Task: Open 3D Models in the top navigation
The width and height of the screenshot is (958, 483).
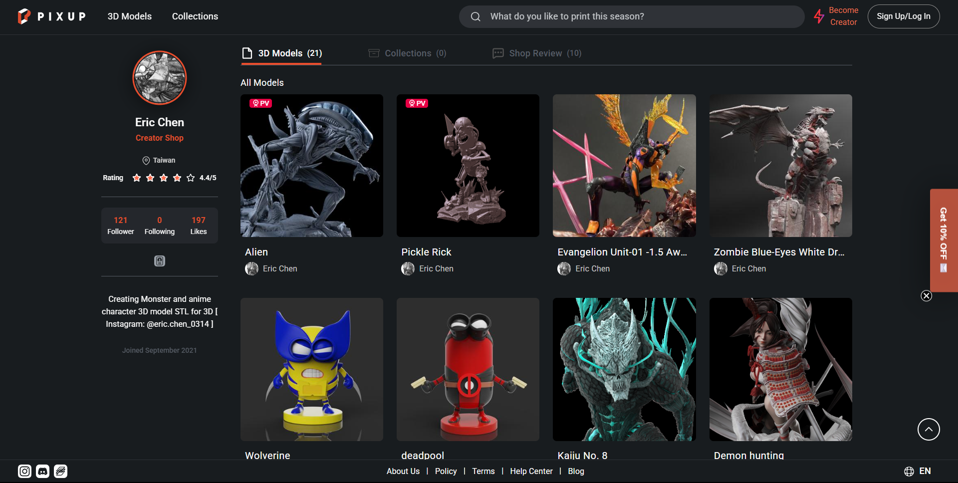Action: [x=130, y=16]
